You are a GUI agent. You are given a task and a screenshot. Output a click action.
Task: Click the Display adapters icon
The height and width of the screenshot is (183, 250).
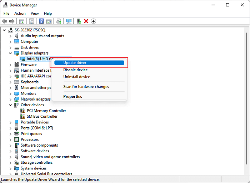pyautogui.click(x=16, y=53)
